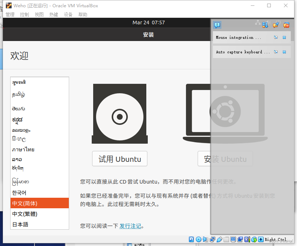Image resolution: width=297 pixels, height=246 pixels.
Task: Disable future Auto capture keyboard notifications
Action: click(x=276, y=52)
